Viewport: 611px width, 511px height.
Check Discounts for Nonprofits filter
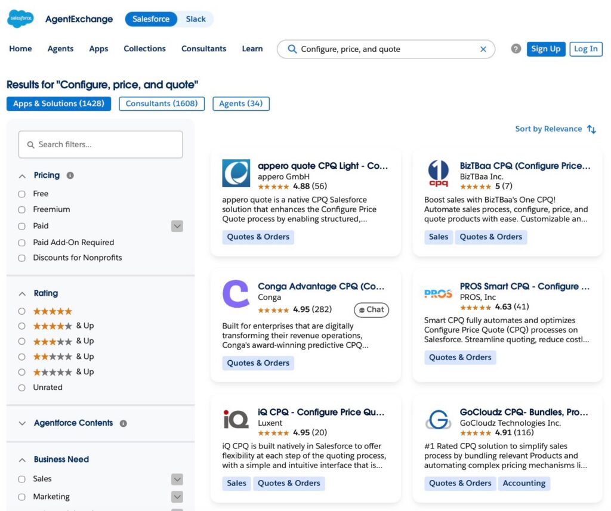[22, 258]
